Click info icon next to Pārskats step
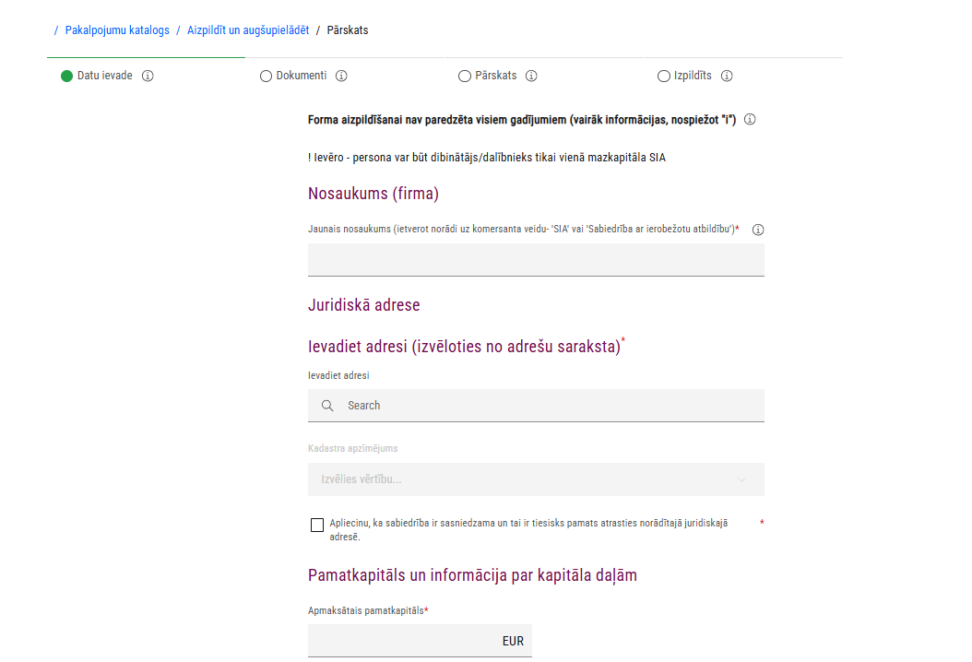 (531, 77)
